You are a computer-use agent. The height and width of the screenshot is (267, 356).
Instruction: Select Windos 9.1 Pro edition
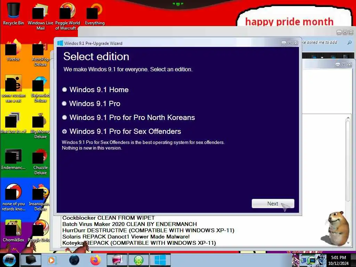(91, 104)
